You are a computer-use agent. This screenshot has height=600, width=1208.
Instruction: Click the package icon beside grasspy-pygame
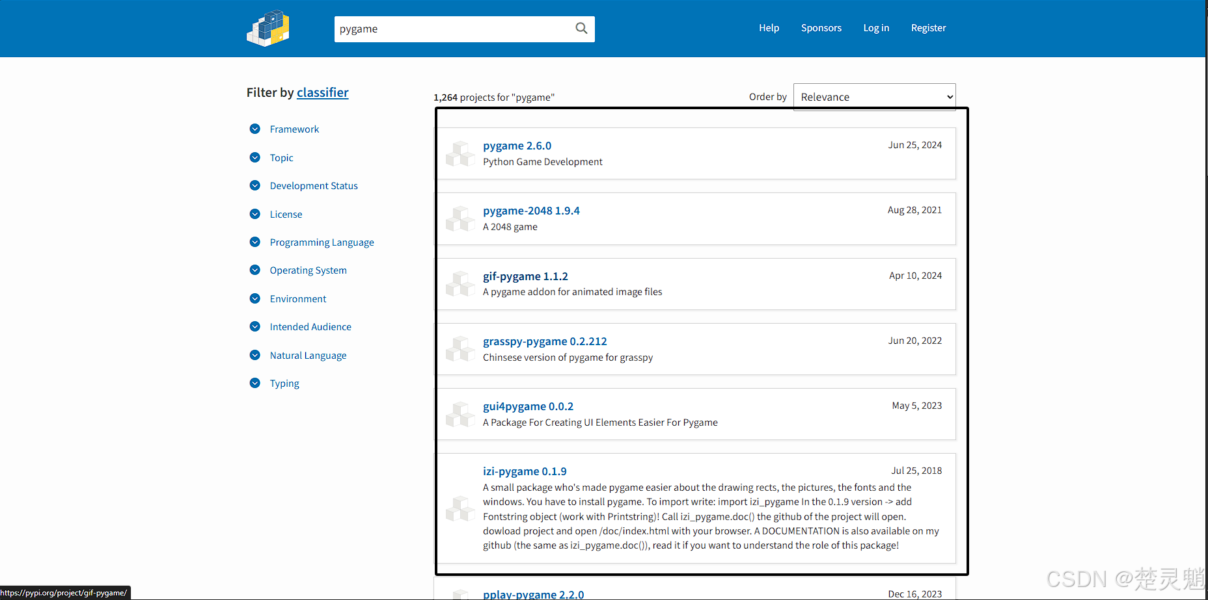pyautogui.click(x=460, y=349)
